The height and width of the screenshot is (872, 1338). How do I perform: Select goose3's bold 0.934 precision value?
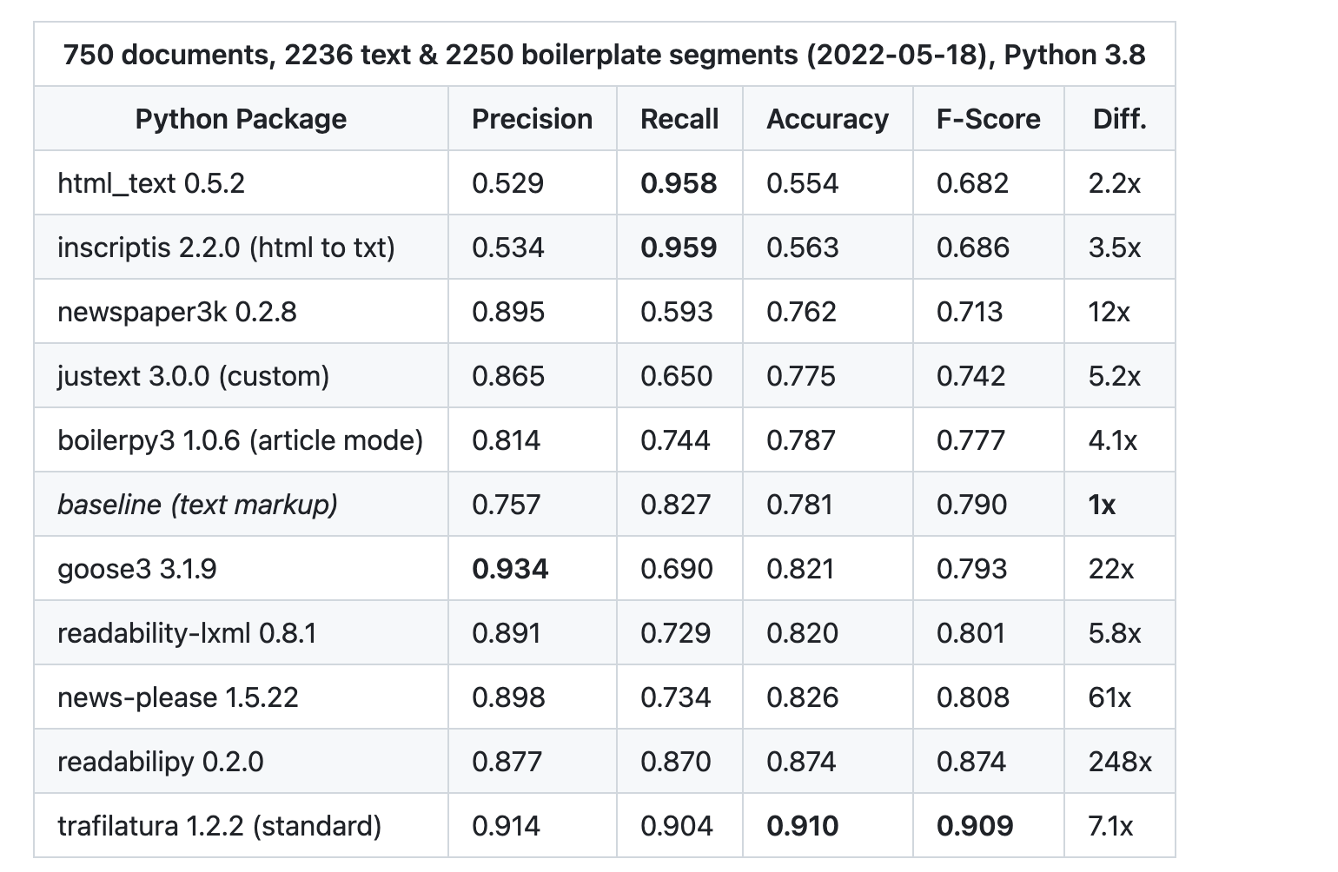(510, 569)
